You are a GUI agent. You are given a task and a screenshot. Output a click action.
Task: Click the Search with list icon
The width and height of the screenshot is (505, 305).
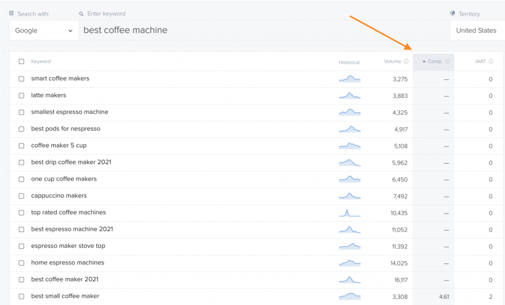11,13
